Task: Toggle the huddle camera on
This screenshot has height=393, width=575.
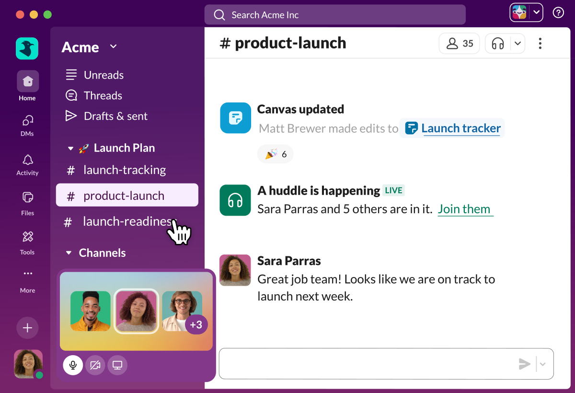Action: [x=95, y=365]
